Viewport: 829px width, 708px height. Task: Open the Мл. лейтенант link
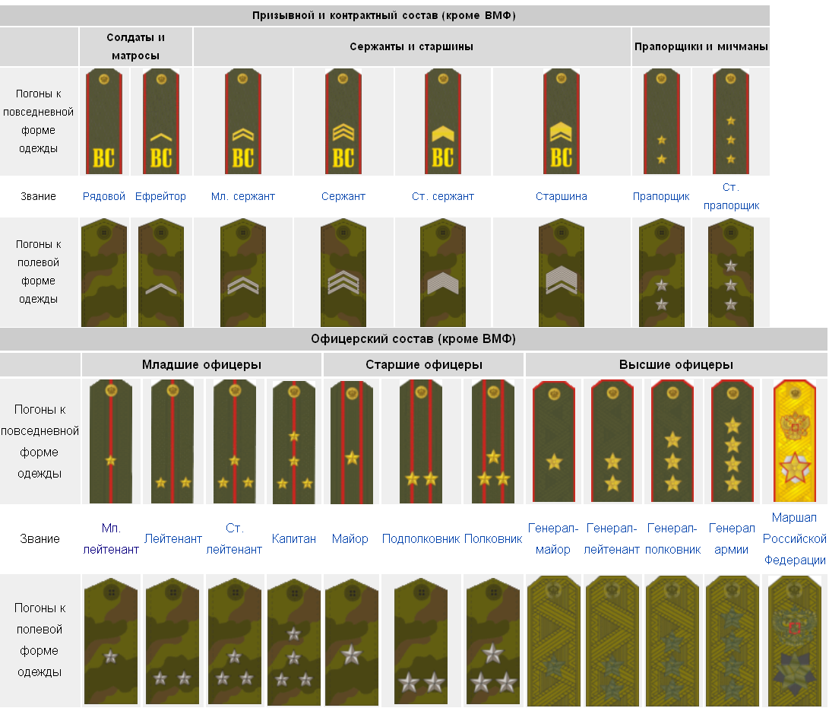coord(110,538)
